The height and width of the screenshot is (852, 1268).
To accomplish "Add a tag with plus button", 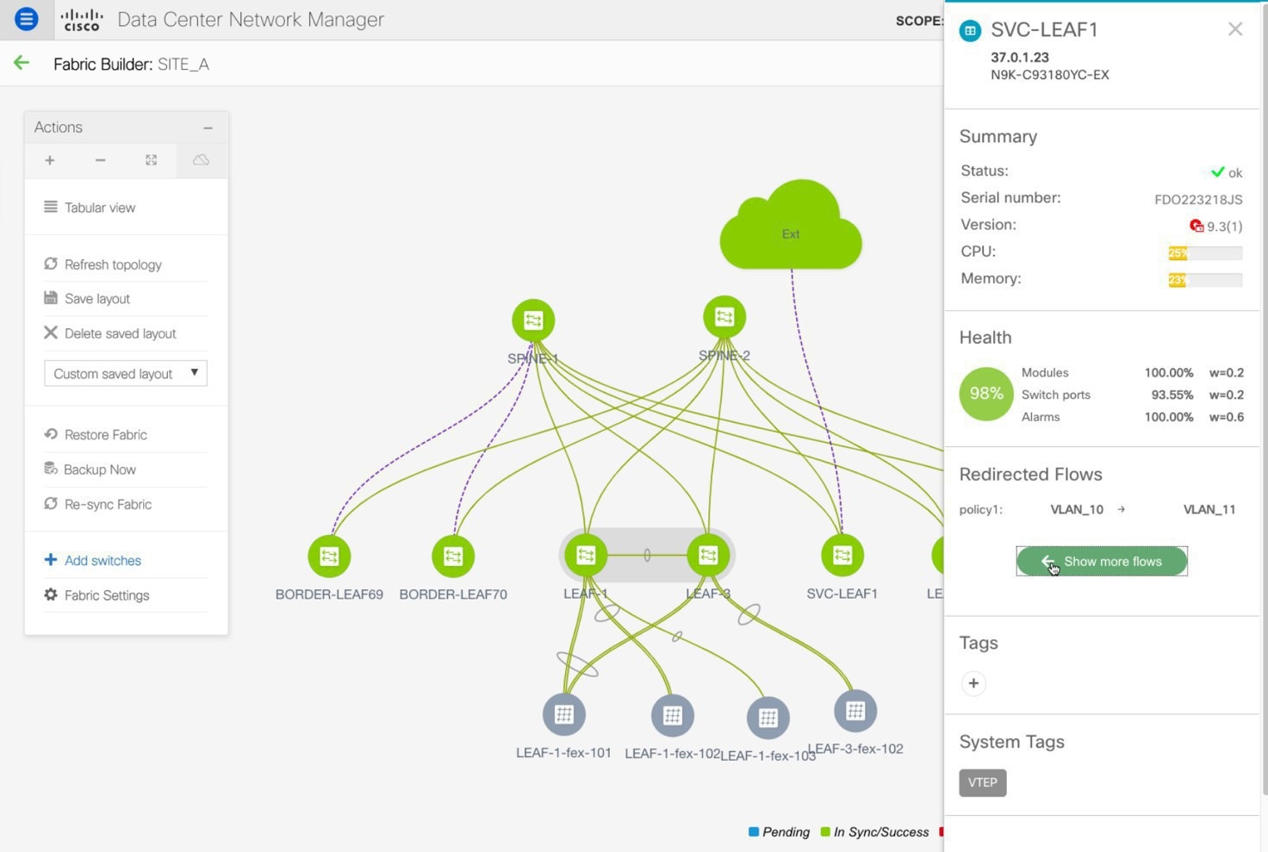I will coord(973,683).
